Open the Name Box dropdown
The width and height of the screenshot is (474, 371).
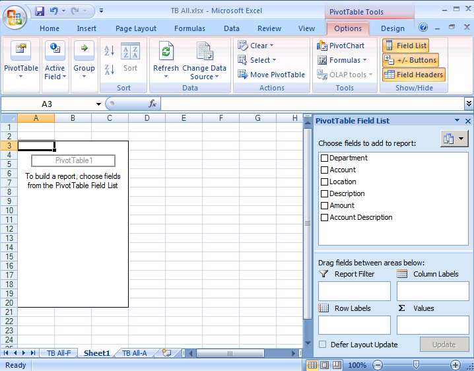pos(98,104)
